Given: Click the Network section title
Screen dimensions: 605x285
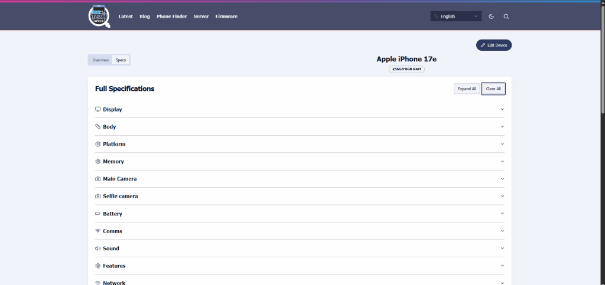Looking at the screenshot, I should tap(114, 283).
